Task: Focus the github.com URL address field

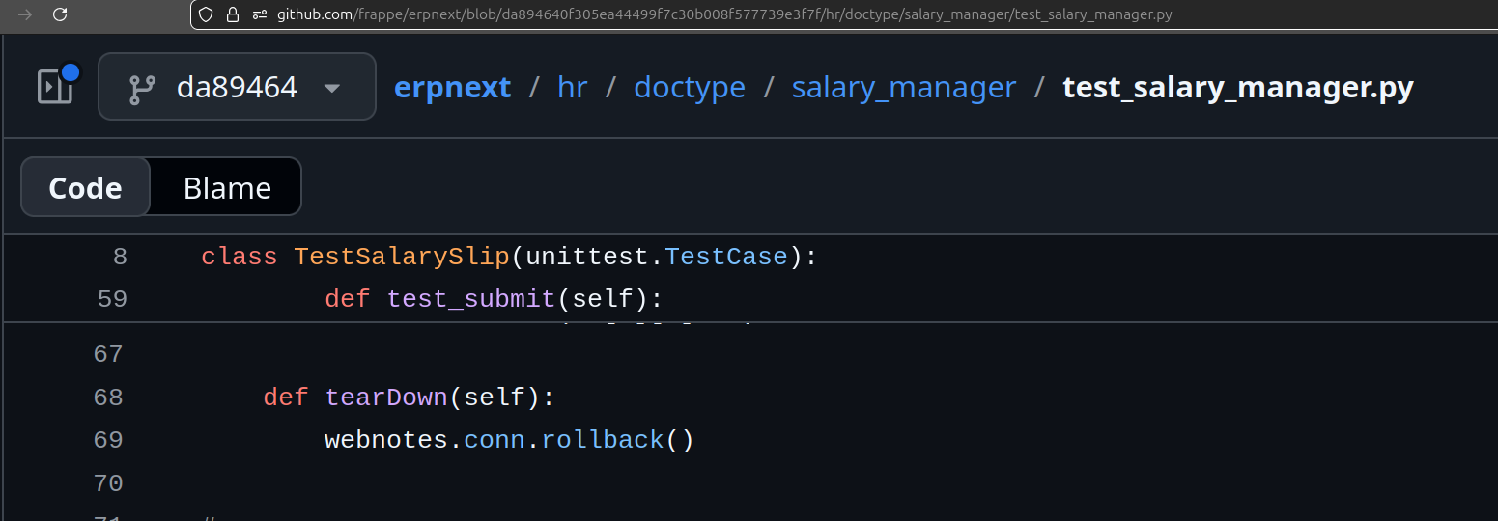Action: click(x=724, y=14)
